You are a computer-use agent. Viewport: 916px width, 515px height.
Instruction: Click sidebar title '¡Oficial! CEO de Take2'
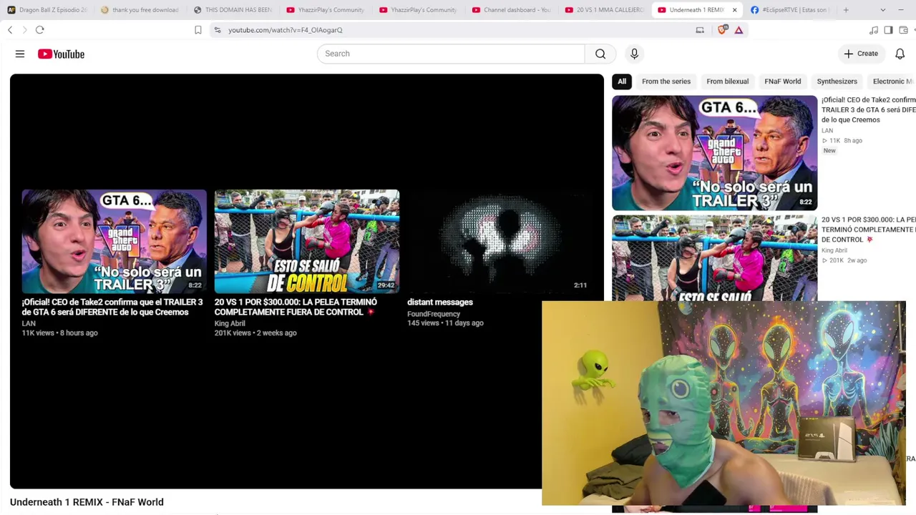[868, 109]
